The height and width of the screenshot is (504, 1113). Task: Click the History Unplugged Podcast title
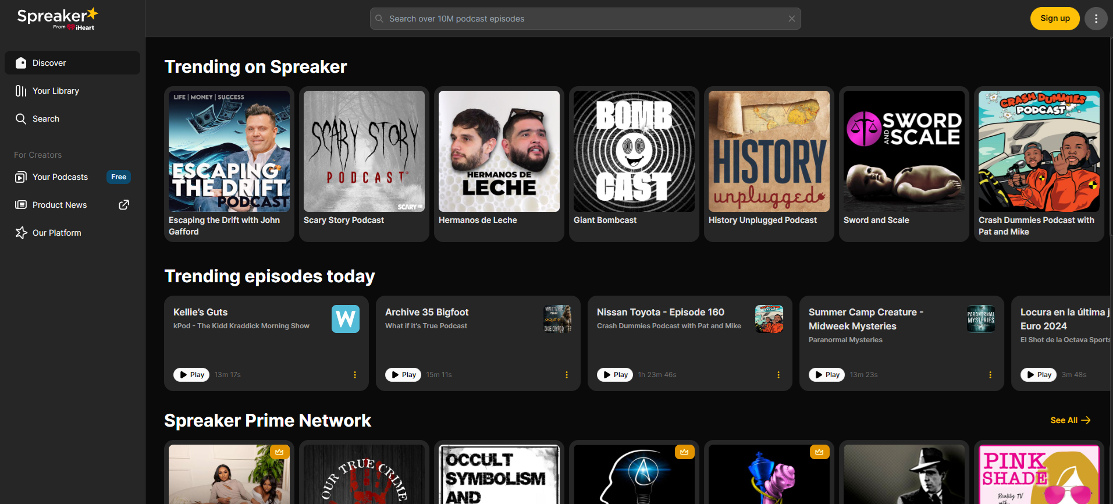(x=763, y=220)
